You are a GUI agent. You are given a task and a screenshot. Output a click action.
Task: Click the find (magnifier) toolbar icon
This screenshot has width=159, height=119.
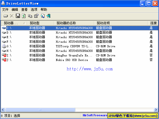tap(43, 16)
